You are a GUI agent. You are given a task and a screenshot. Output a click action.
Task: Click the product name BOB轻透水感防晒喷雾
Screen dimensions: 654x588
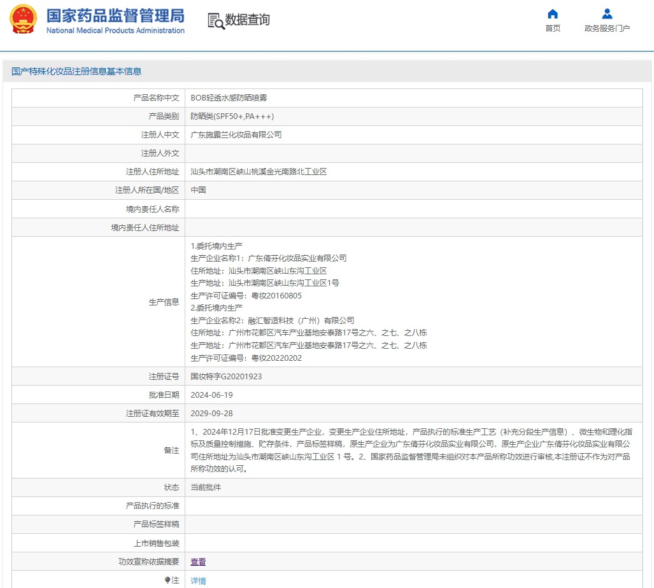(x=229, y=98)
